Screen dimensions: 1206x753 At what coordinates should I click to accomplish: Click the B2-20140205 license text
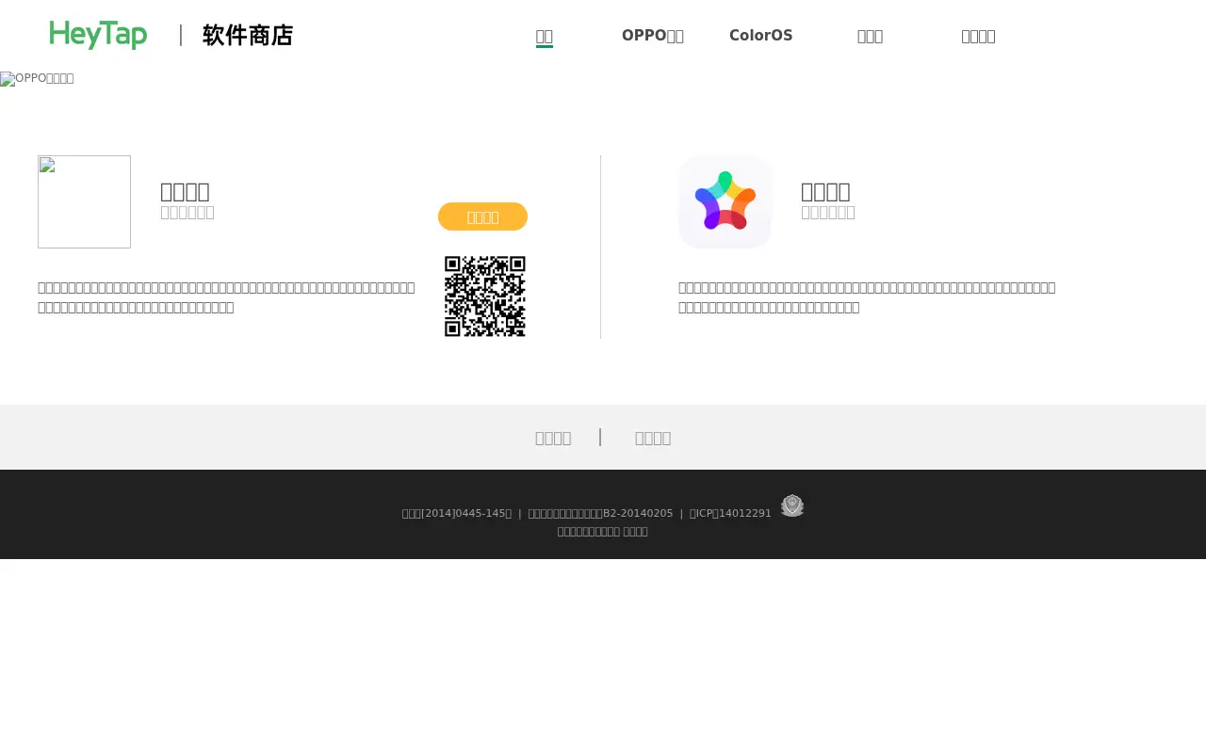(x=600, y=513)
